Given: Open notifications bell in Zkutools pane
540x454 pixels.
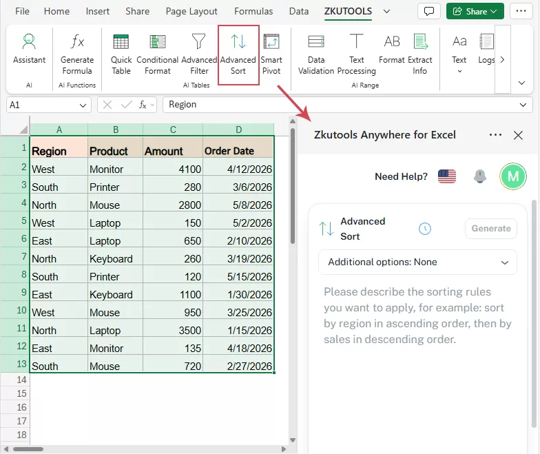Looking at the screenshot, I should coord(479,176).
